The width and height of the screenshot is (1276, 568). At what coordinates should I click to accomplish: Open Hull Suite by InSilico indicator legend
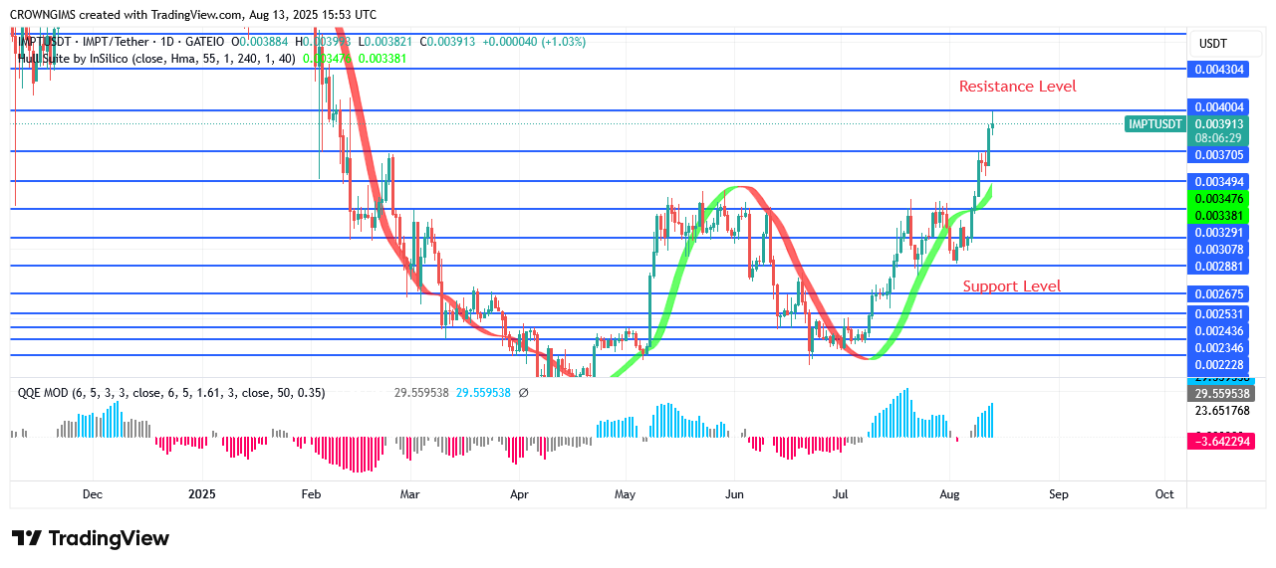point(156,59)
